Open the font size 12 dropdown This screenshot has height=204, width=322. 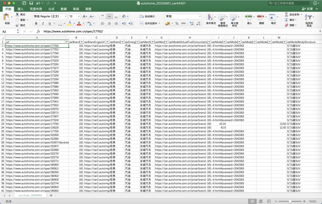point(79,16)
